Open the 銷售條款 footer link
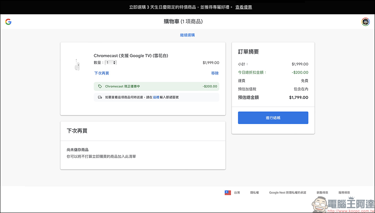The height and width of the screenshot is (213, 375). point(322,193)
